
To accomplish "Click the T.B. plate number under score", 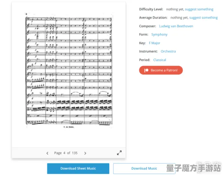I will tap(69, 127).
